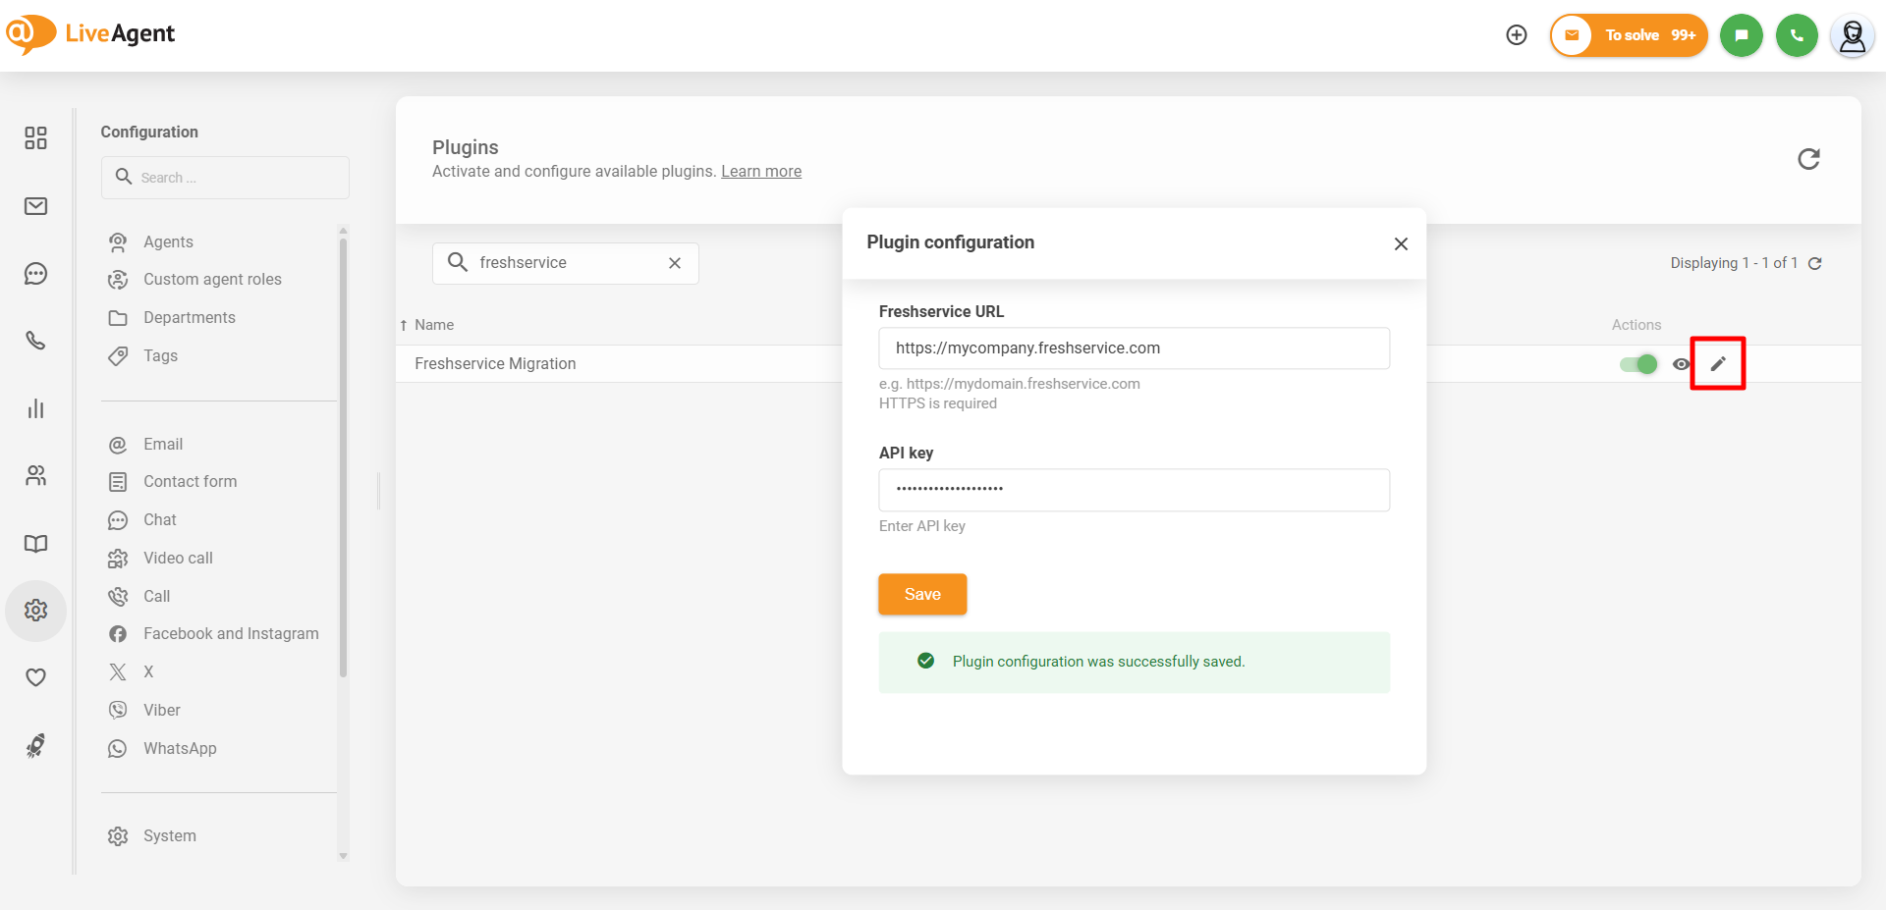Image resolution: width=1886 pixels, height=910 pixels.
Task: Clear the freshservice search text
Action: 675,263
